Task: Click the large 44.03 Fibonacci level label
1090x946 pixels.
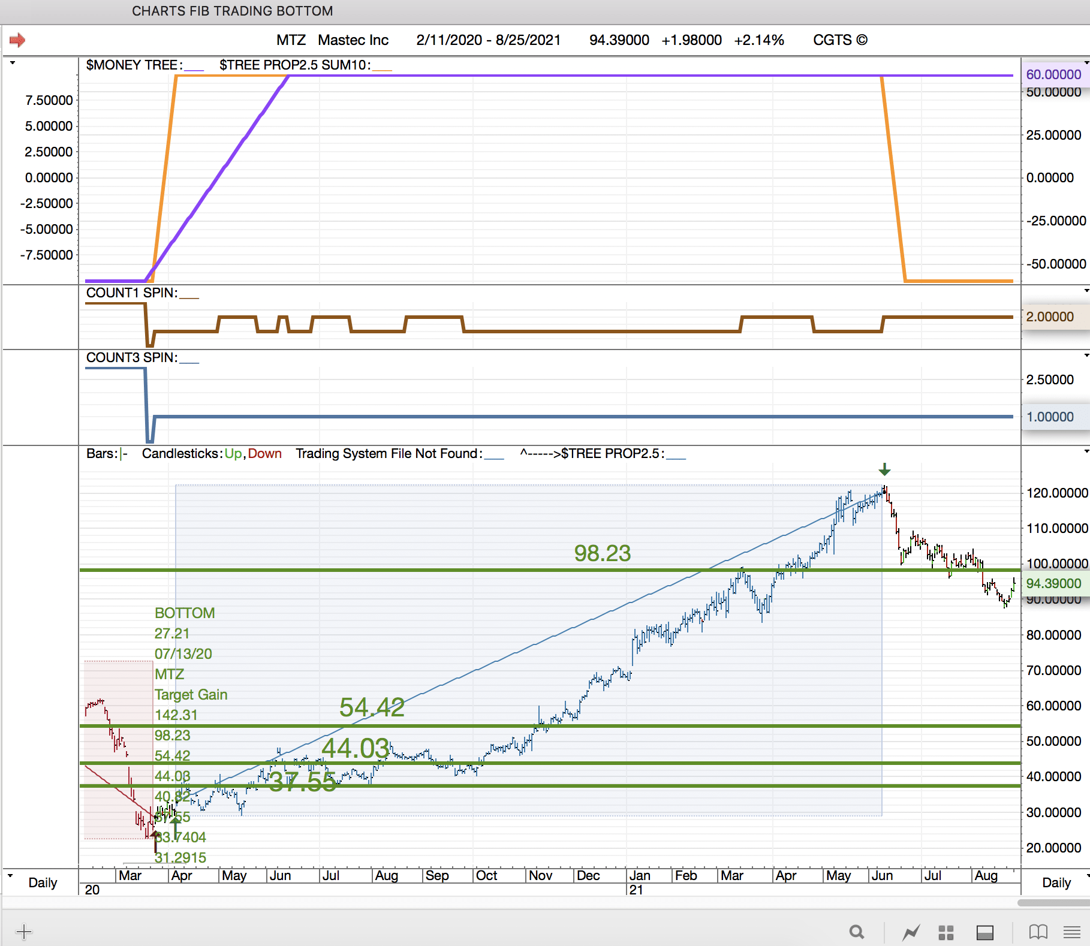Action: [356, 748]
